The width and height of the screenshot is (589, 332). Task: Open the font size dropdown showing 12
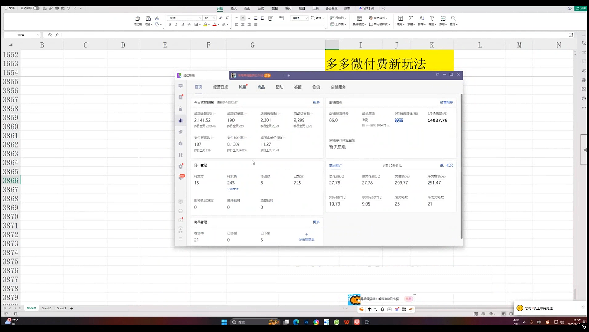(x=214, y=18)
